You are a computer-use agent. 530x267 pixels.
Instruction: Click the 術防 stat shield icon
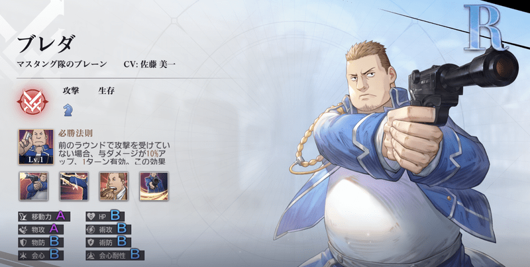tap(91, 242)
